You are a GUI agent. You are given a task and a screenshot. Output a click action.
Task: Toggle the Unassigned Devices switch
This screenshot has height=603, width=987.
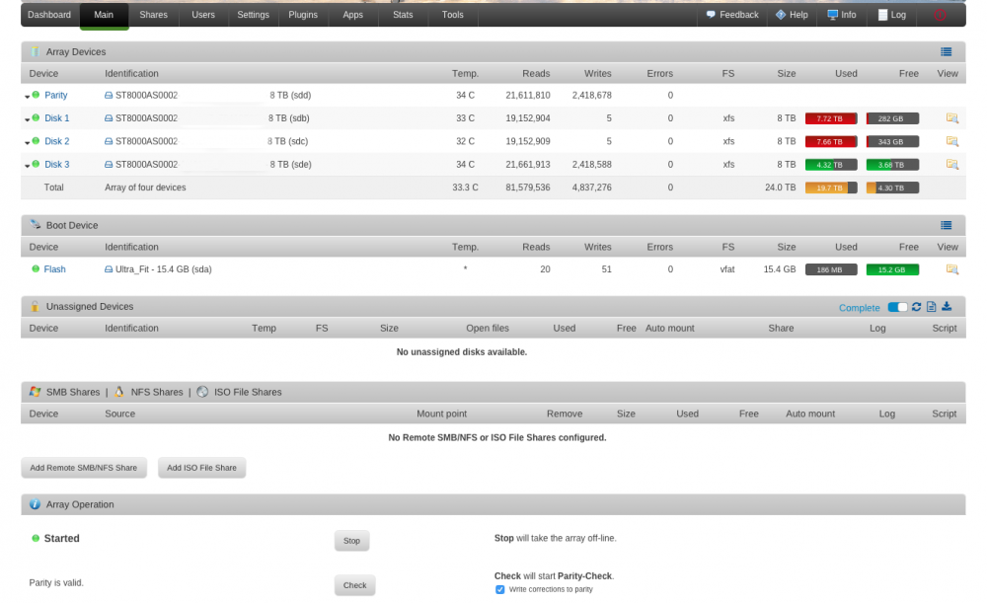tap(897, 307)
